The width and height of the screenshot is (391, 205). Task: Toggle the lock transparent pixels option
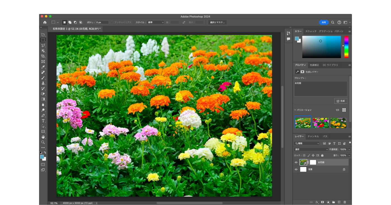pyautogui.click(x=304, y=155)
